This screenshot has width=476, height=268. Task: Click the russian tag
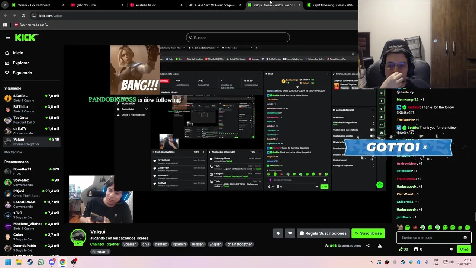[x=197, y=244]
